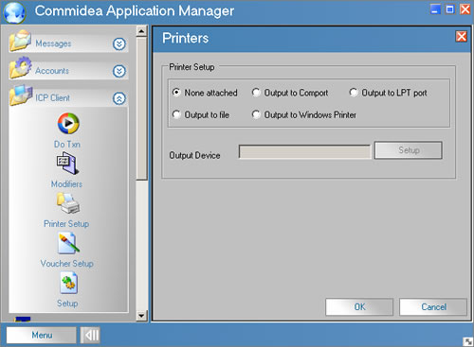
Task: Close the Printers panel
Action: (462, 37)
